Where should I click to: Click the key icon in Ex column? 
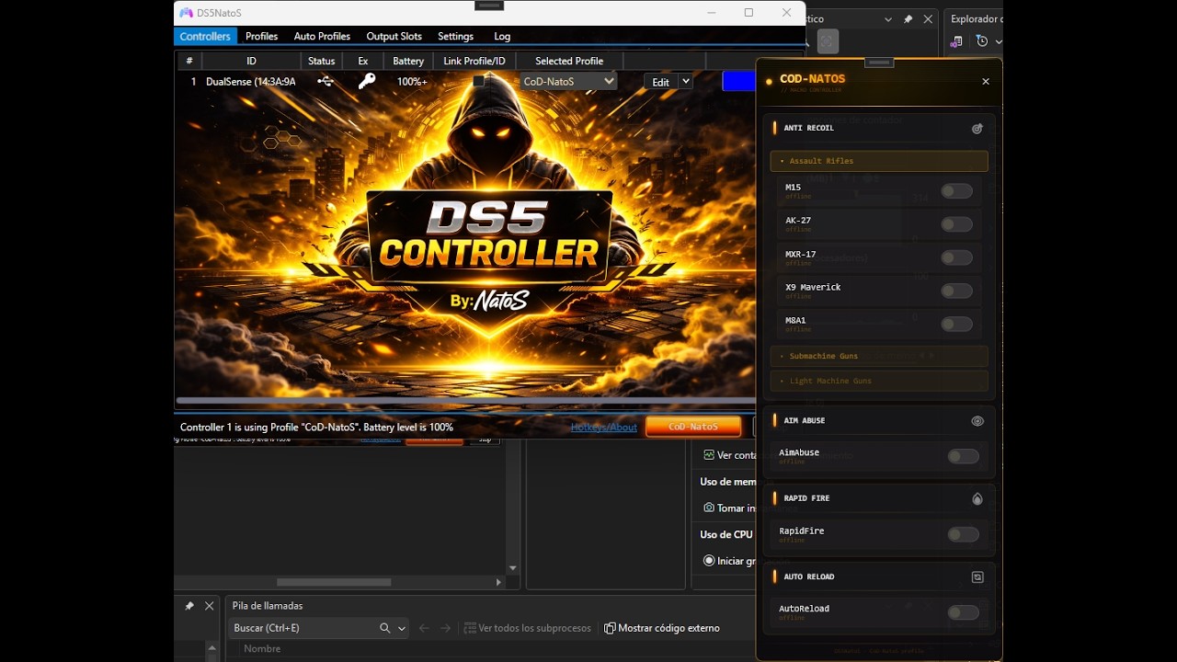(366, 81)
